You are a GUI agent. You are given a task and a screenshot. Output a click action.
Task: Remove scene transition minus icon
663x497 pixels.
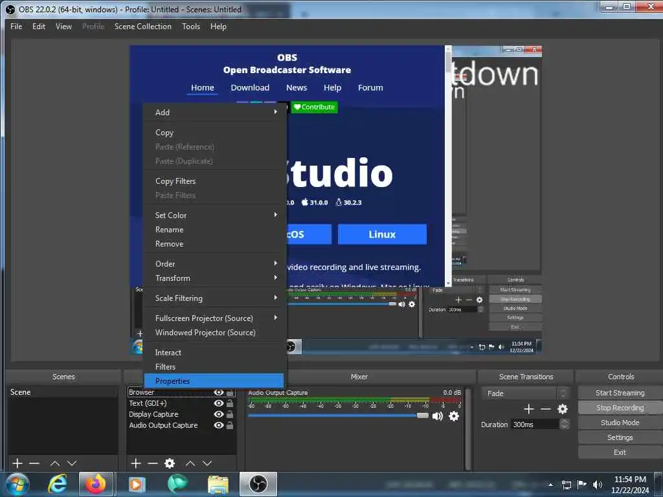545,409
